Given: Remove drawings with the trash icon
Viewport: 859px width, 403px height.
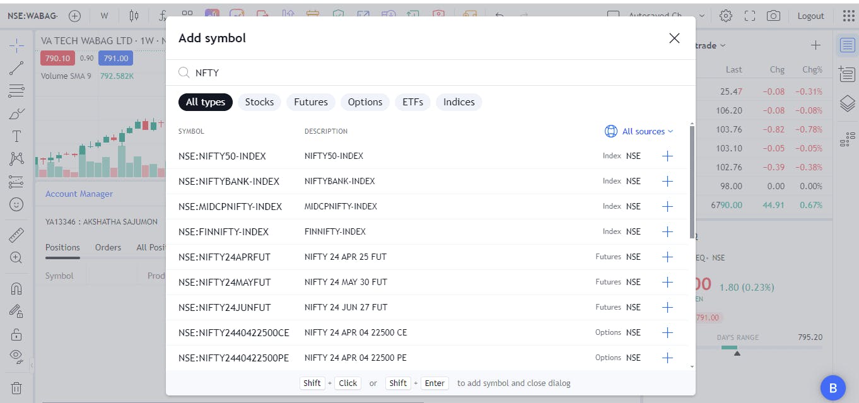Looking at the screenshot, I should coord(17,388).
